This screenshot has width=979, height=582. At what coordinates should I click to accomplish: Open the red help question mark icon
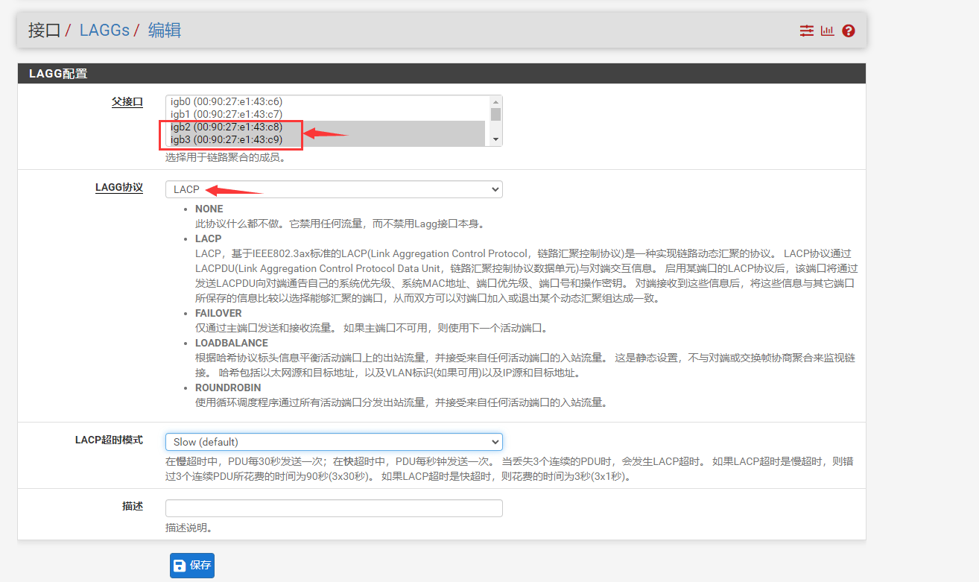848,31
